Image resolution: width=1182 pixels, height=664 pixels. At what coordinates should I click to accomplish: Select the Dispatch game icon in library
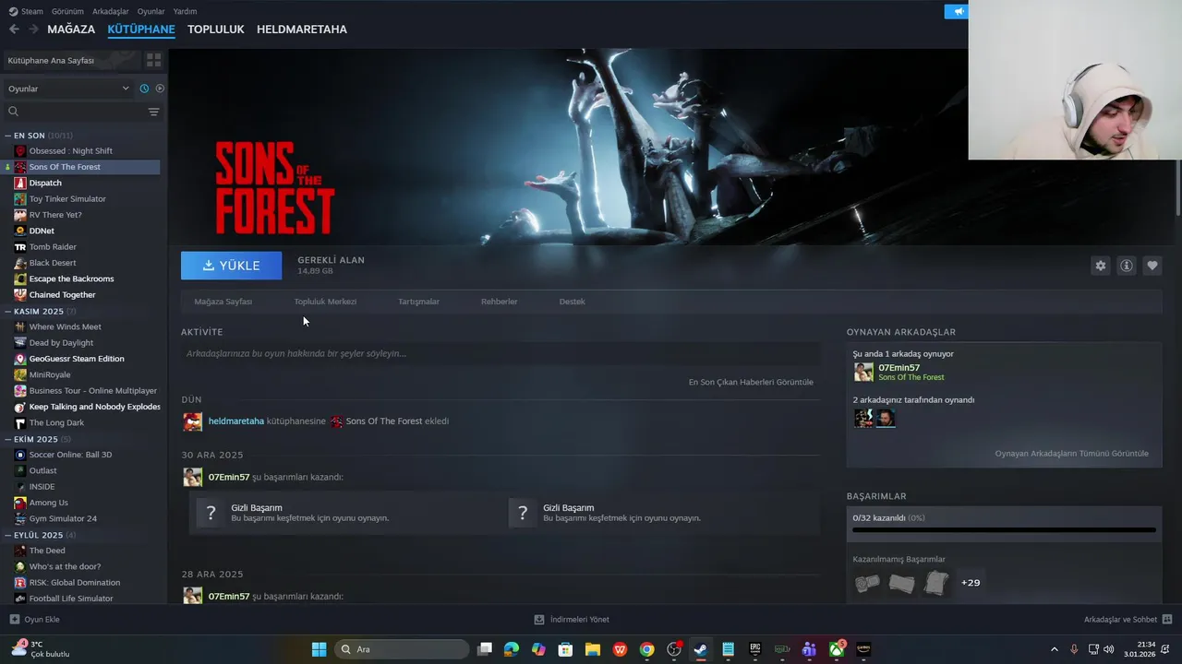[20, 183]
